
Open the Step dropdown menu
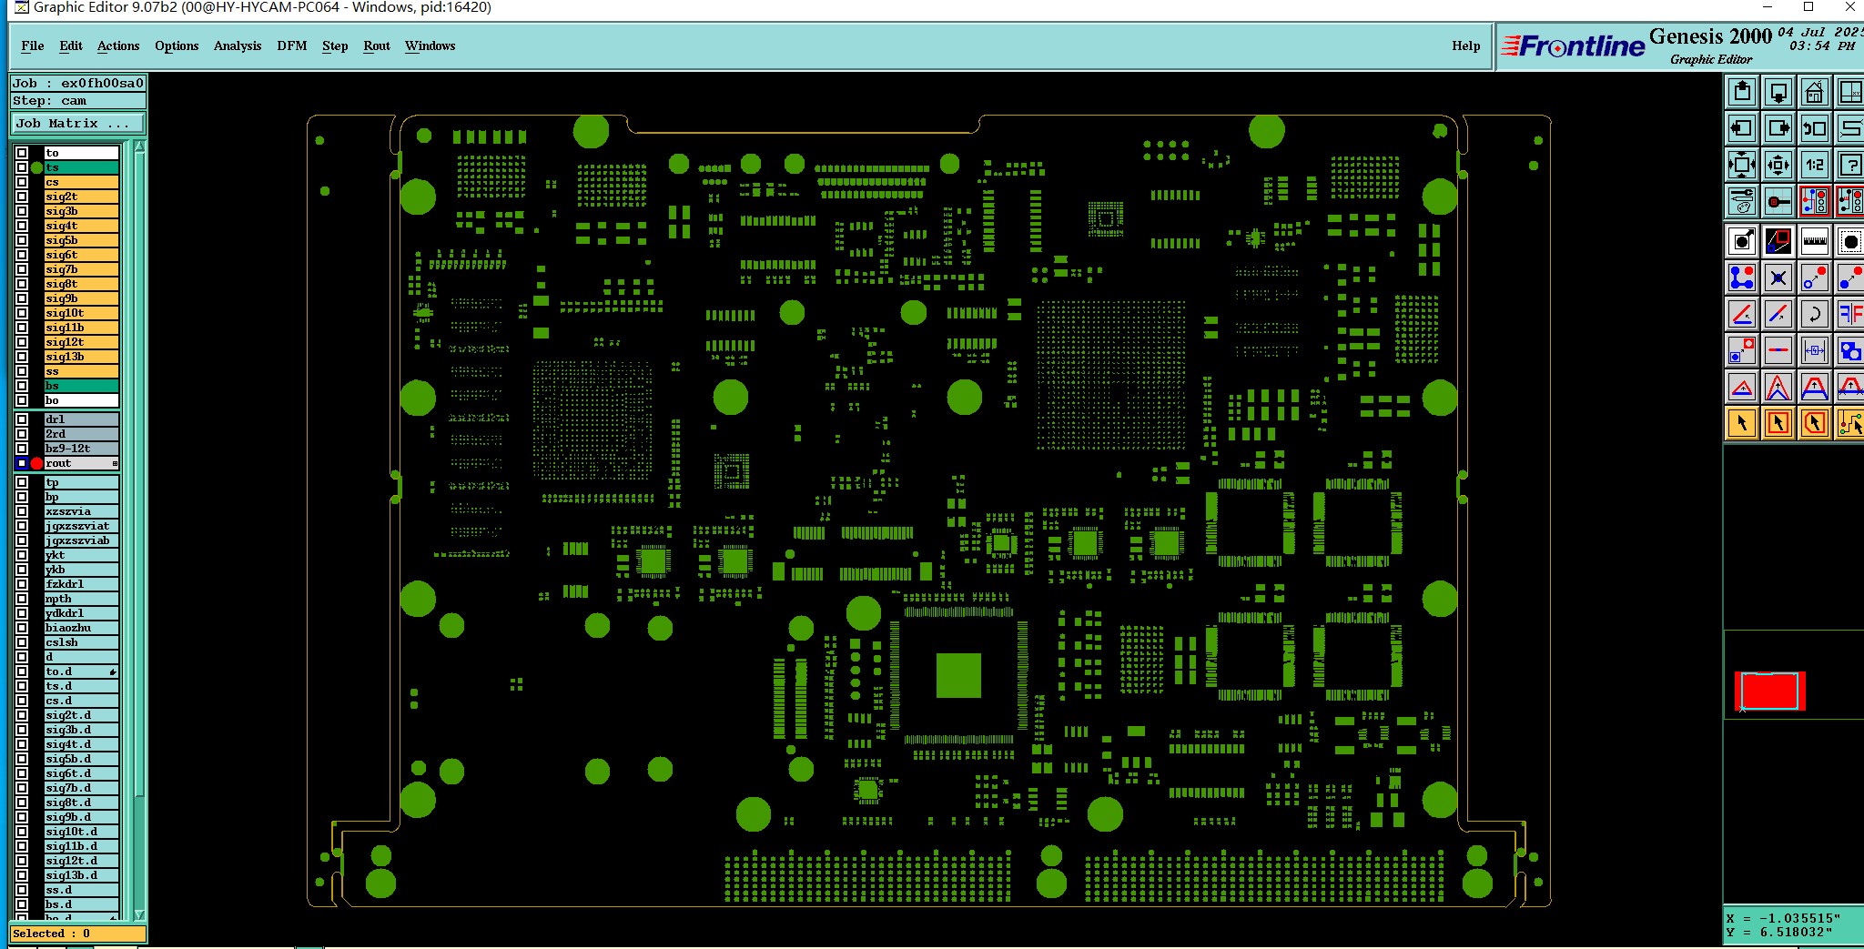pyautogui.click(x=335, y=45)
